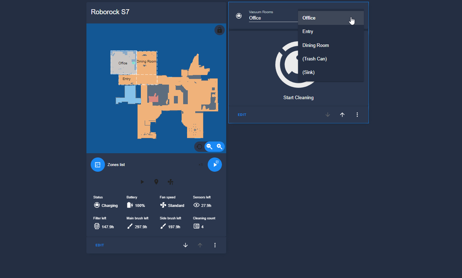Click the side brush left icon
The height and width of the screenshot is (278, 462).
tap(163, 226)
